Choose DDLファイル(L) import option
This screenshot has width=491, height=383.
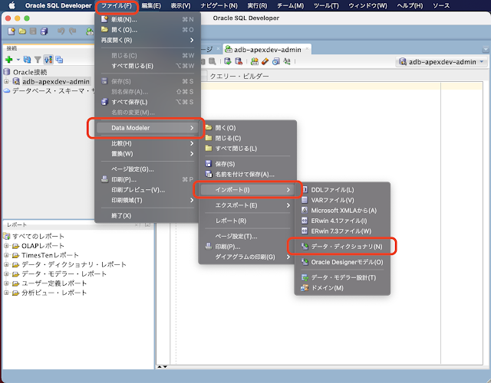[342, 190]
